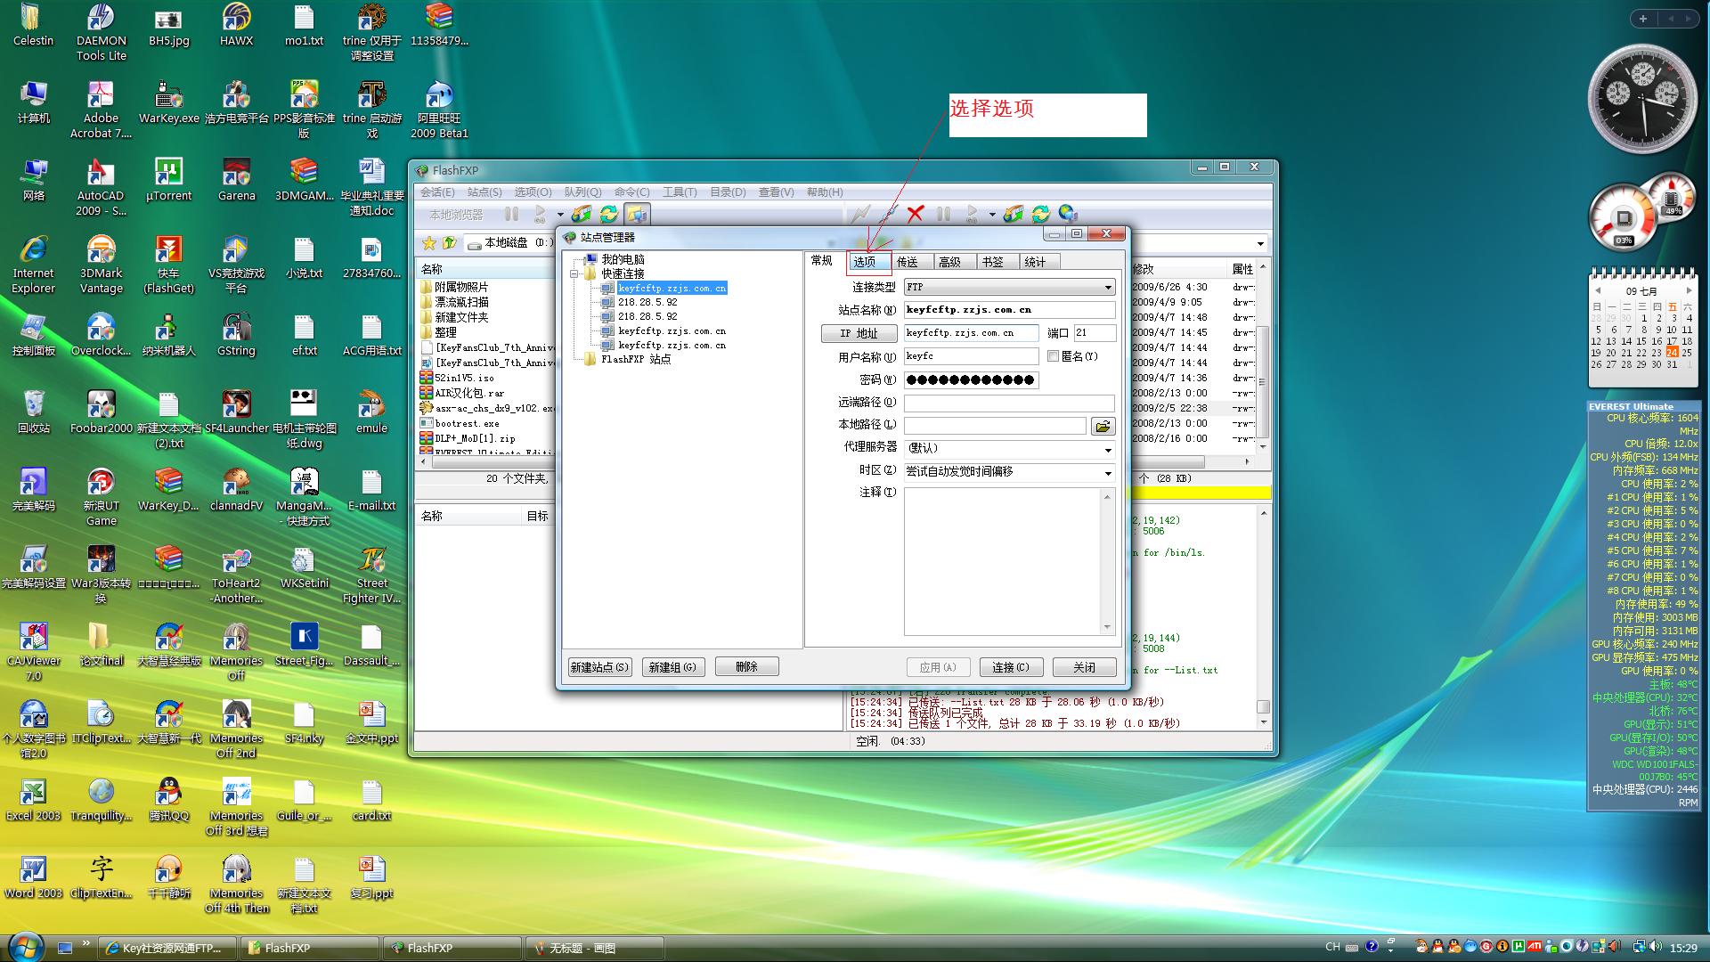
Task: Select 我的电脑 in the site tree
Action: pos(623,260)
